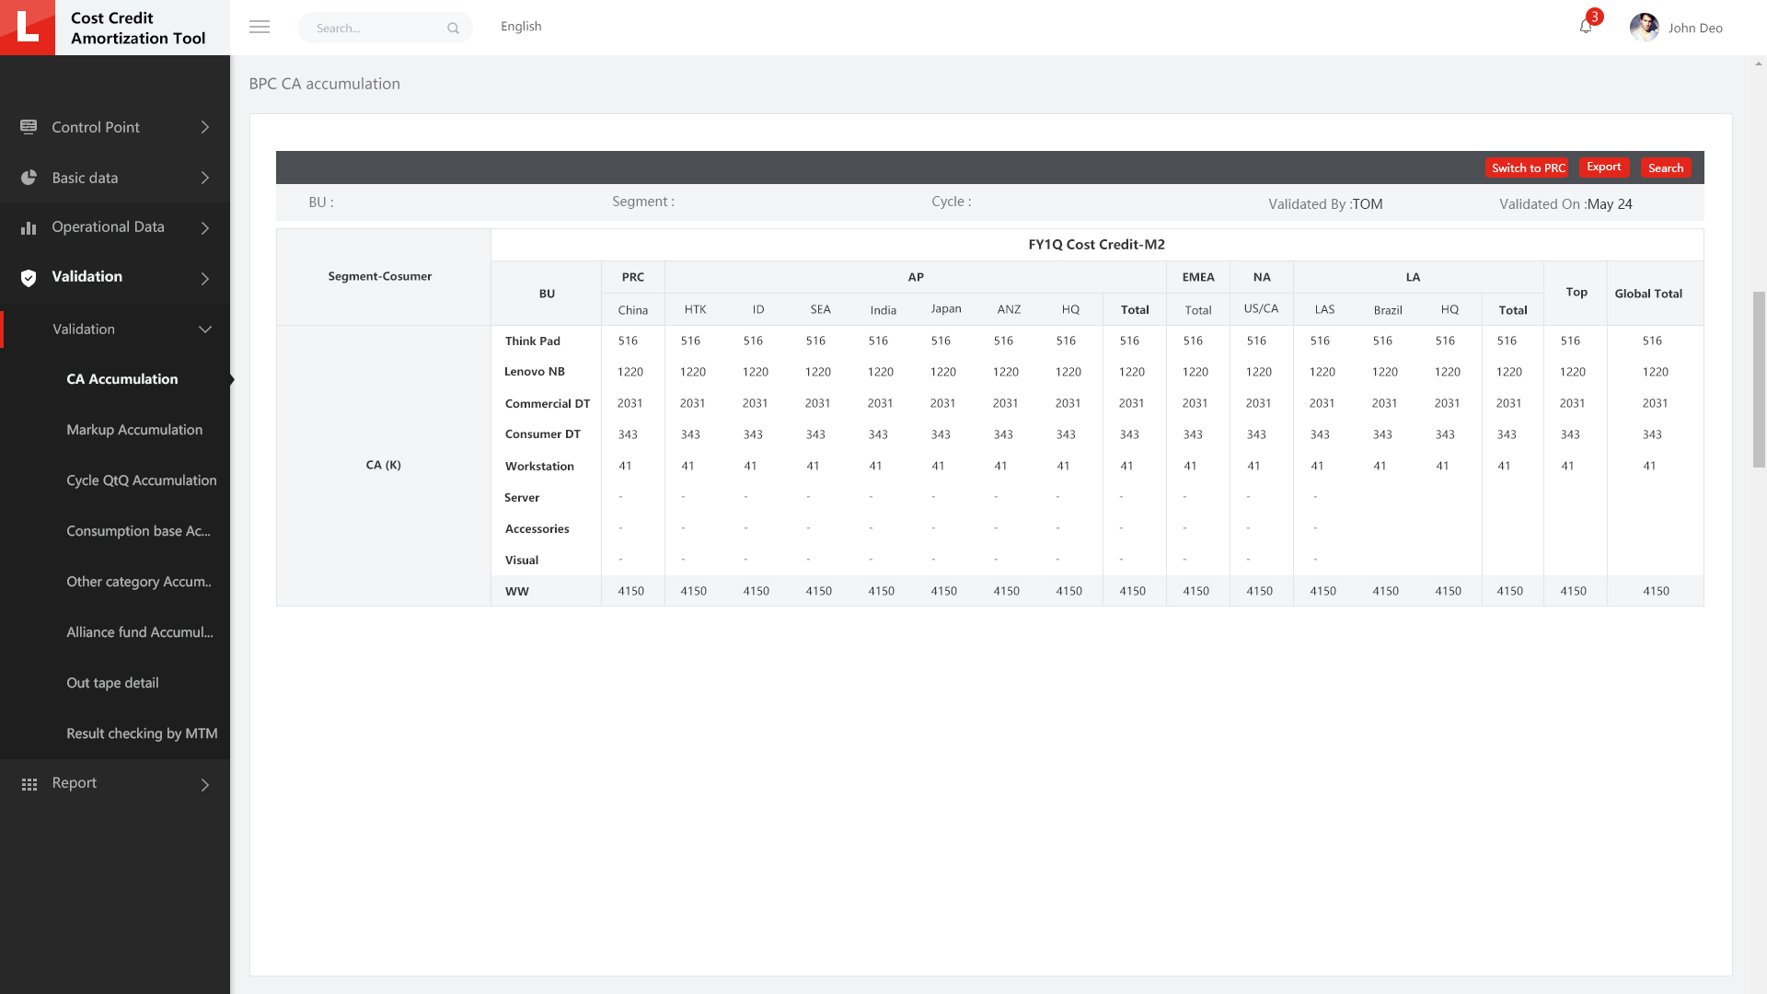Screen dimensions: 1767x994
Task: Click the red Export button
Action: (1604, 167)
